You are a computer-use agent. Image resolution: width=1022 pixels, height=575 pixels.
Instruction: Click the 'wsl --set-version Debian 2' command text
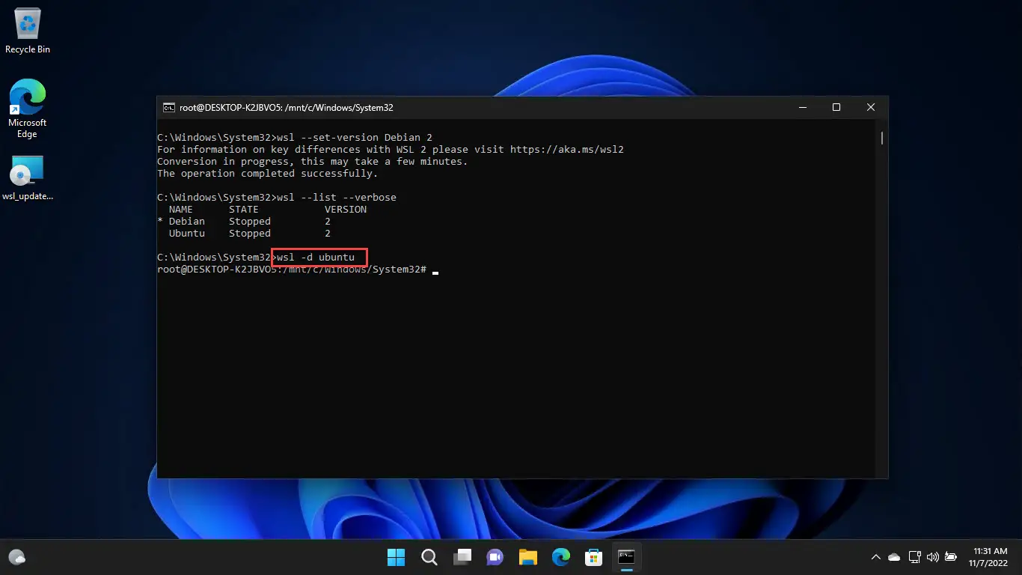point(355,138)
